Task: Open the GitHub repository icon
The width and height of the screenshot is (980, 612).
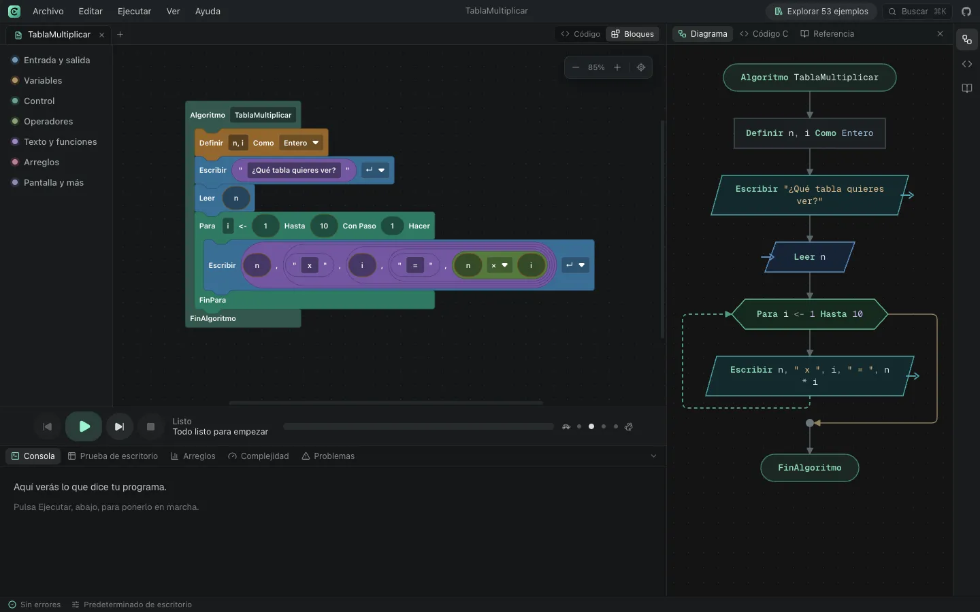Action: 966,12
